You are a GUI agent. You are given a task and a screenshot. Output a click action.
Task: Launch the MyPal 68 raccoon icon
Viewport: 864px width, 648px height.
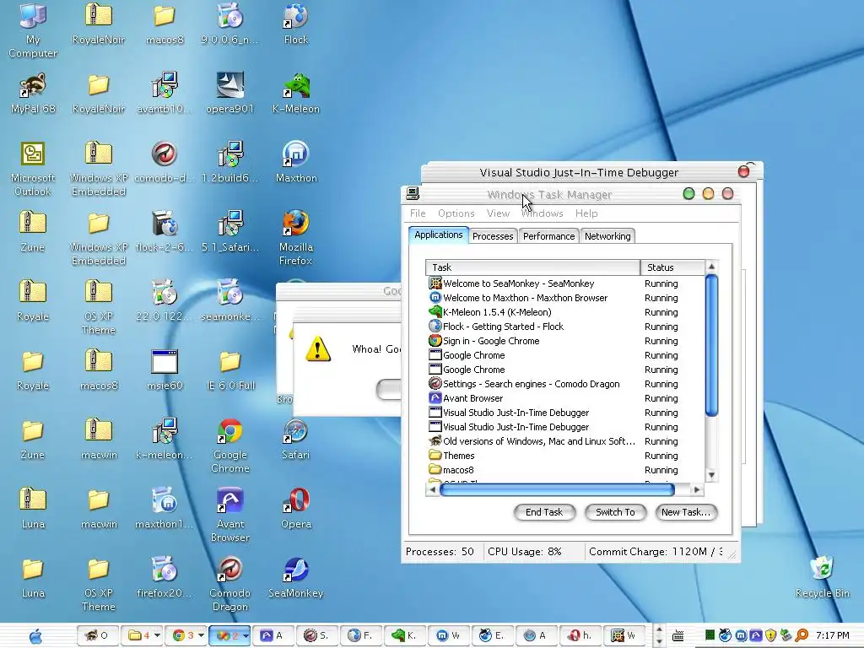33,93
